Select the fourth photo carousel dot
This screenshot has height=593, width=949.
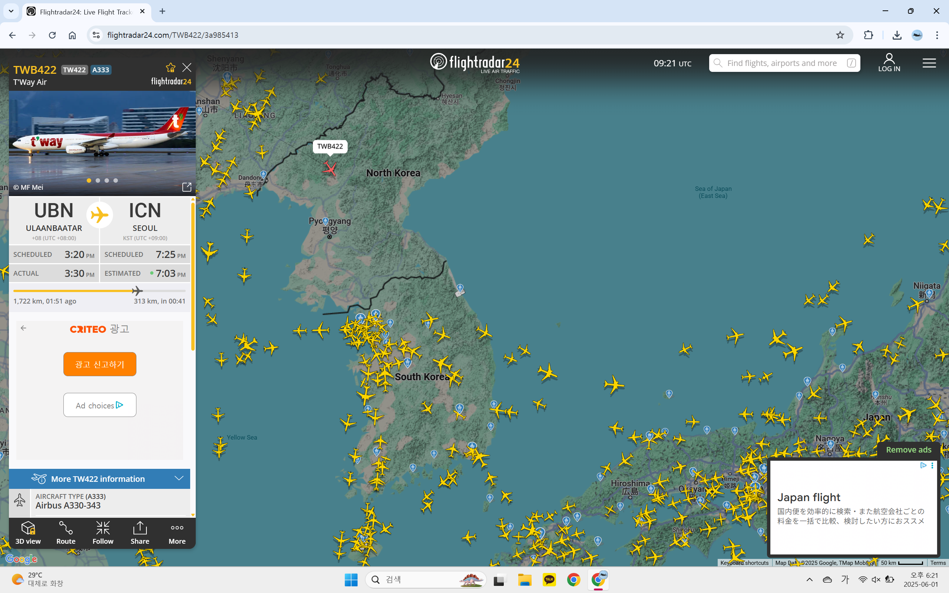coord(116,180)
